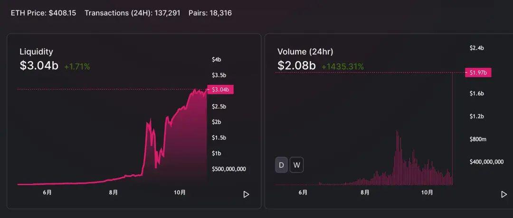The height and width of the screenshot is (218, 513).
Task: Switch Volume chart to daily D view
Action: pos(281,165)
